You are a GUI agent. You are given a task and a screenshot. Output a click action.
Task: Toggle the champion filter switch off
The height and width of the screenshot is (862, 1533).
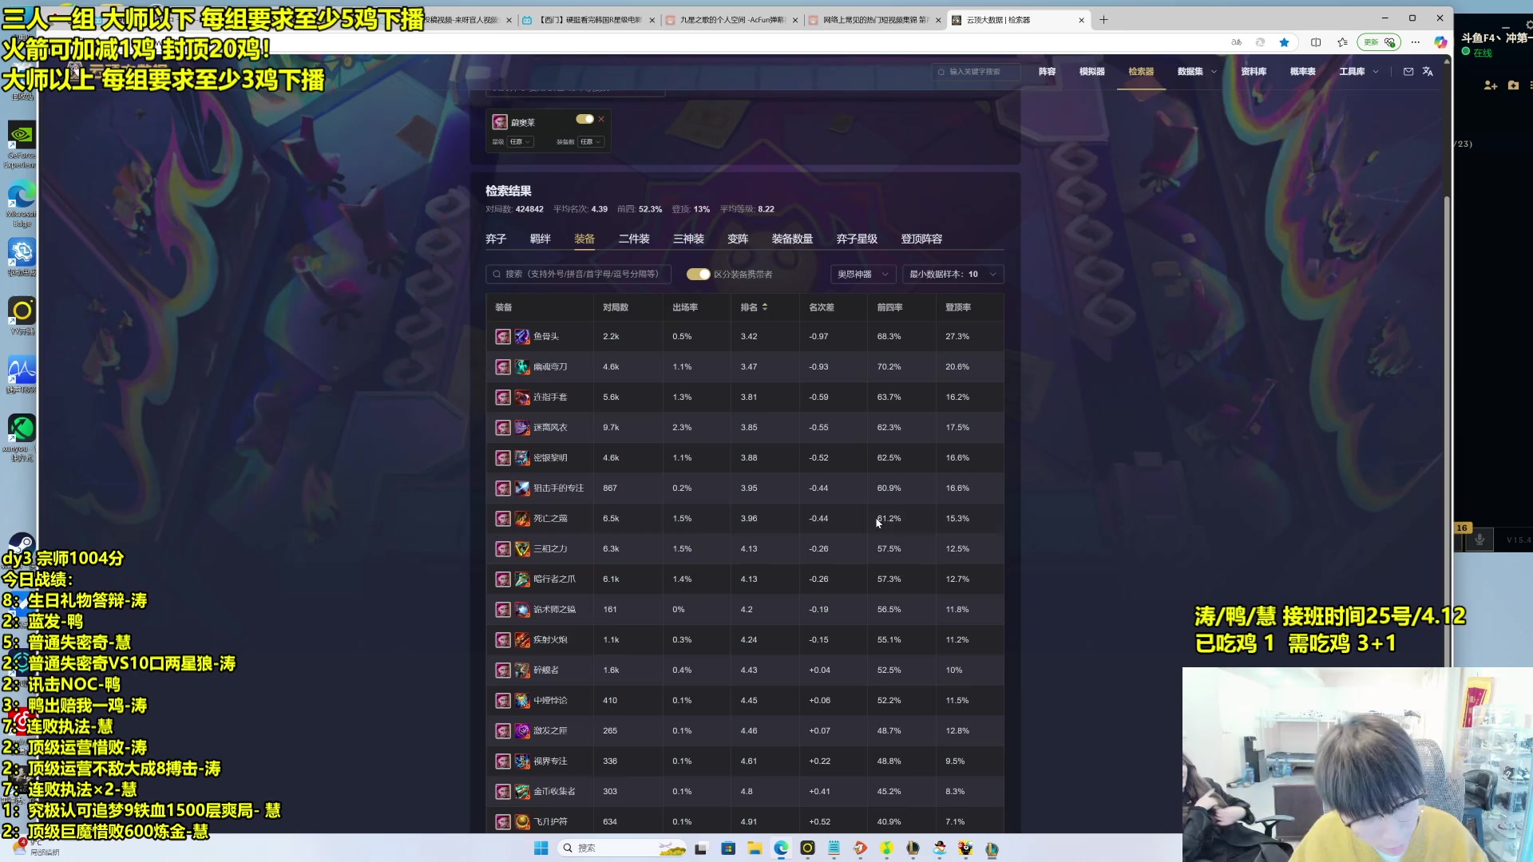point(585,119)
